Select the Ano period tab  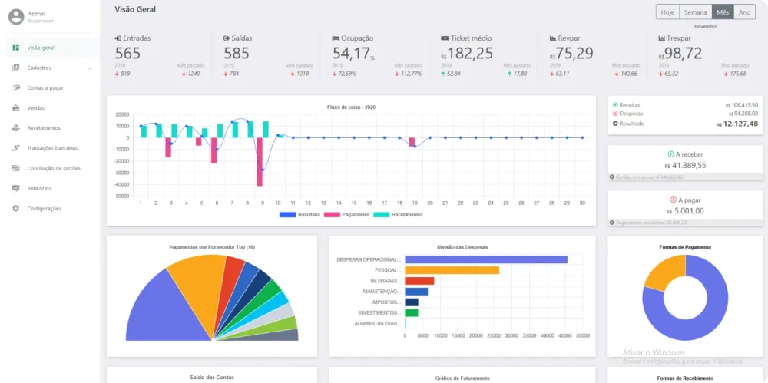(744, 12)
